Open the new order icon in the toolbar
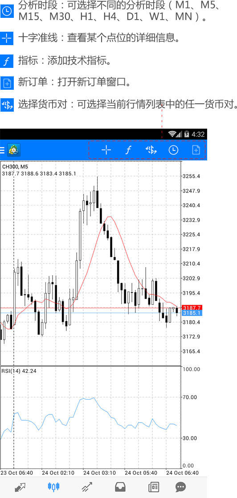This screenshot has height=498, width=237. tap(196, 150)
